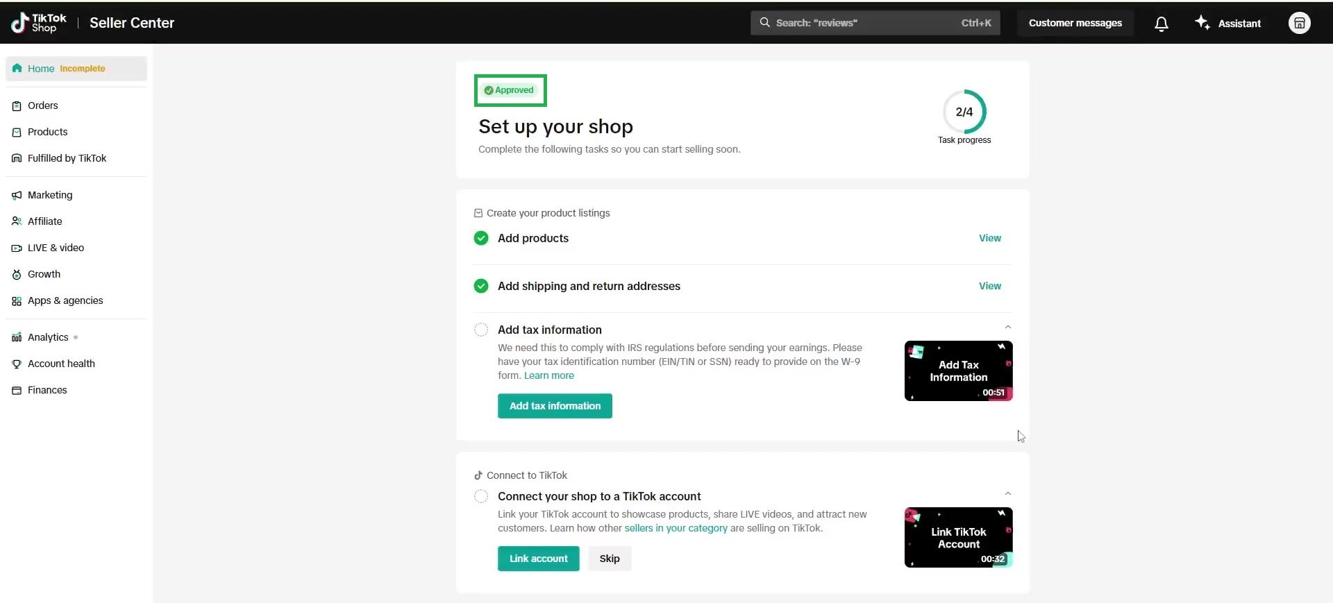Click the green check beside Add products
Image resolution: width=1333 pixels, height=603 pixels.
point(481,239)
